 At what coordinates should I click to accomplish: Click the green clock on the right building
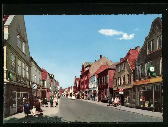(x=151, y=69)
